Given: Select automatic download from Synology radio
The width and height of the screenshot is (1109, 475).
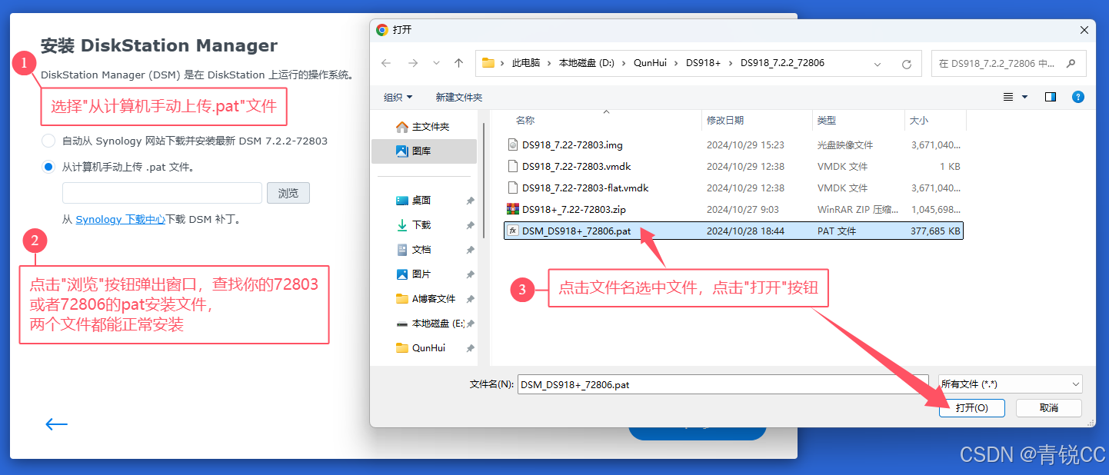Looking at the screenshot, I should click(x=48, y=141).
